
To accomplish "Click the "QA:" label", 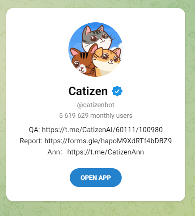I will pos(34,129).
